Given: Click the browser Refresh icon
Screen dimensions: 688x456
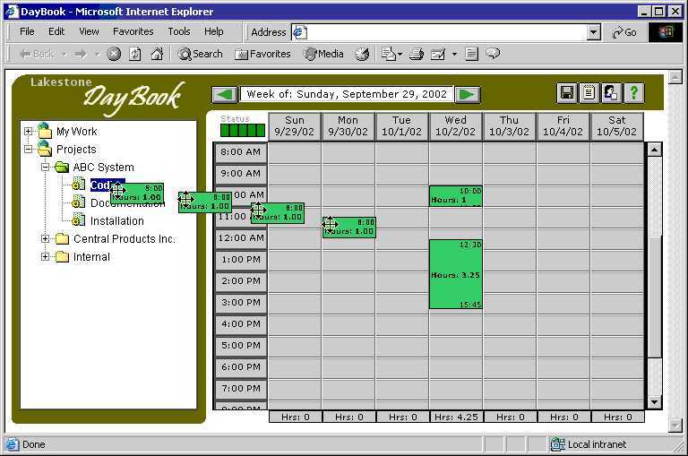Looking at the screenshot, I should point(135,54).
